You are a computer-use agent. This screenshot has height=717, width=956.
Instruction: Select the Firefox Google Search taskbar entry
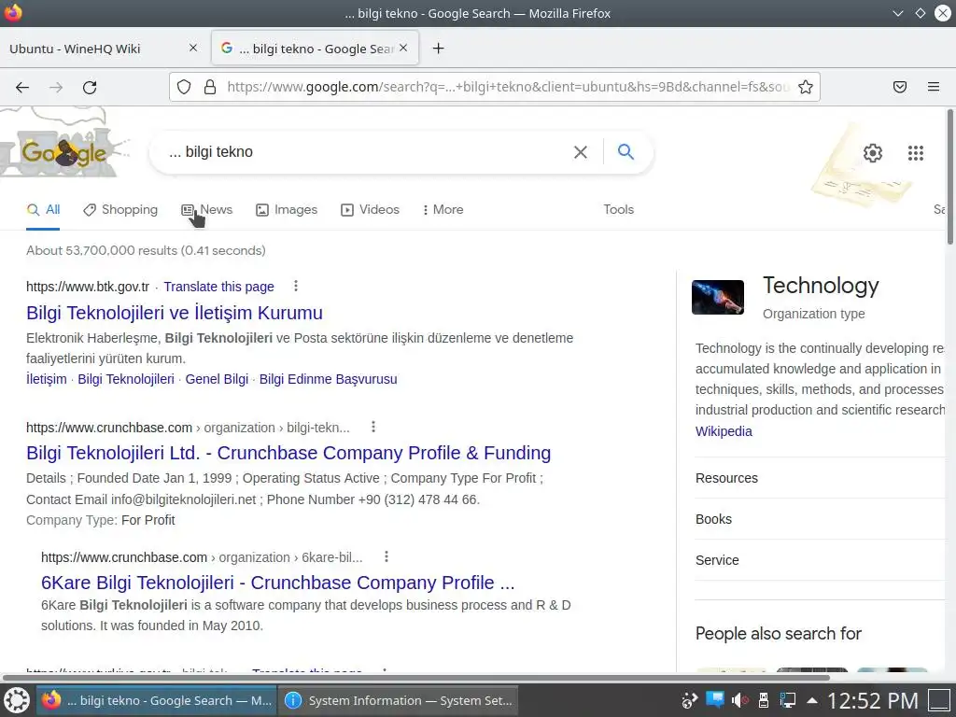pos(157,700)
